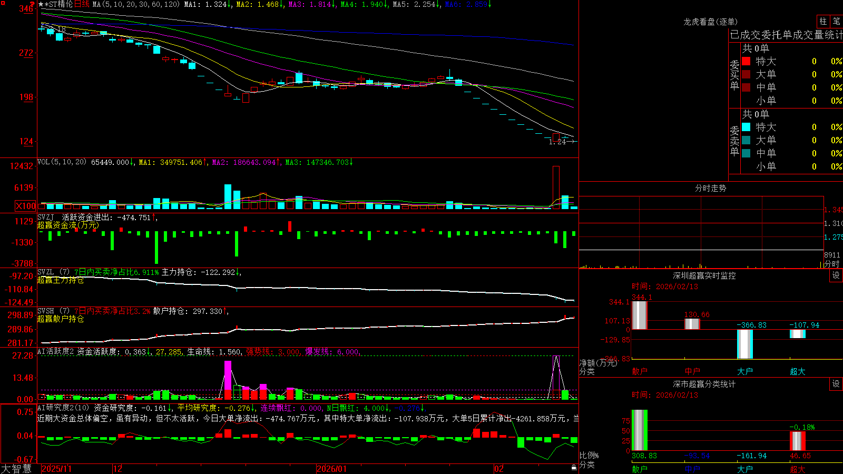The width and height of the screenshot is (843, 474).
Task: Click the red 超大 ratio bar 46.65
Action: [x=797, y=441]
